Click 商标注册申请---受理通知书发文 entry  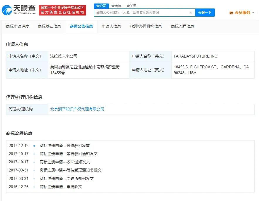tap(67, 179)
